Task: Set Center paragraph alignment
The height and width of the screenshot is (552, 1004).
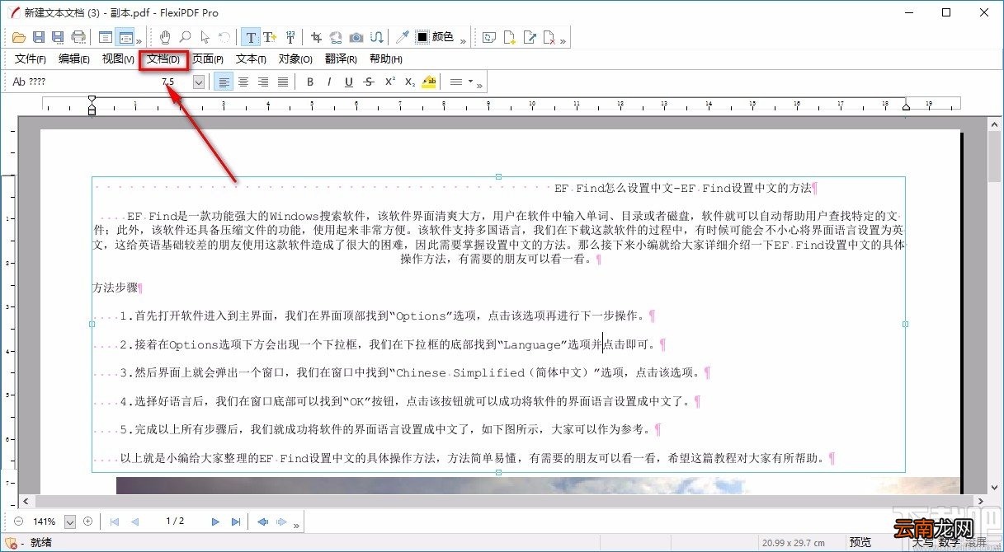Action: pyautogui.click(x=243, y=82)
